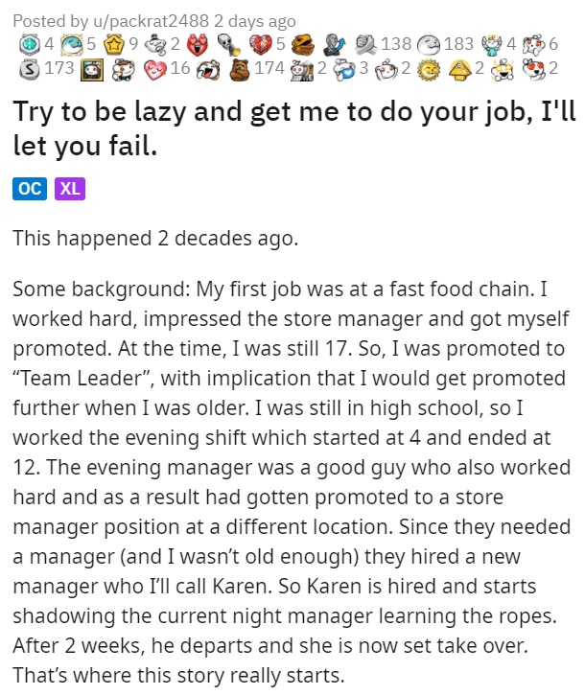Select the handshake award with count 138

tap(366, 44)
